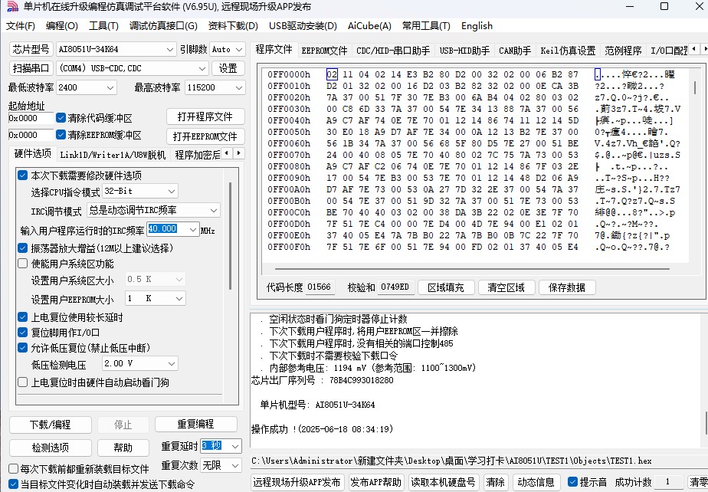Click the 检测选项 button
This screenshot has width=708, height=492.
point(50,448)
